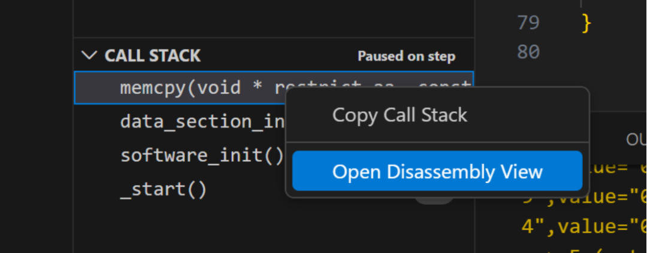
Task: Place cursor after closing brace on line 79
Action: point(592,23)
